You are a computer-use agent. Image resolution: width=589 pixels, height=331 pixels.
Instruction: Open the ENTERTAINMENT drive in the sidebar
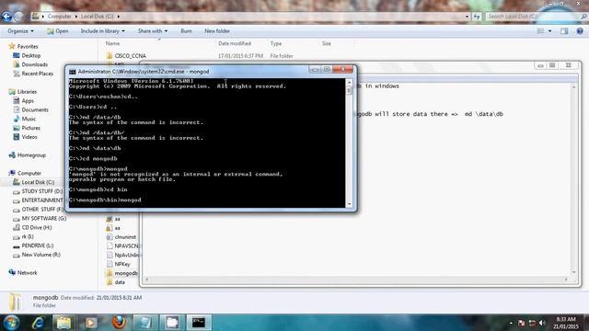click(38, 200)
